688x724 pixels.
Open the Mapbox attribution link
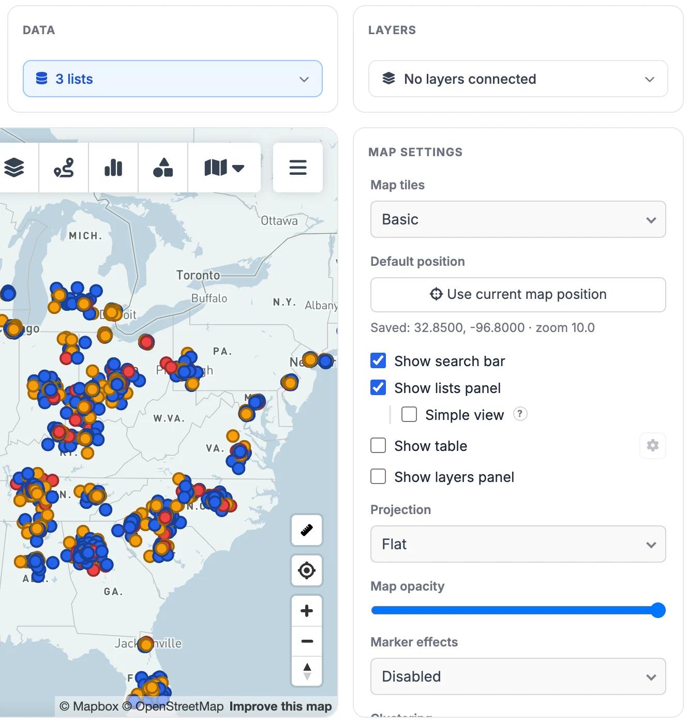tap(89, 706)
